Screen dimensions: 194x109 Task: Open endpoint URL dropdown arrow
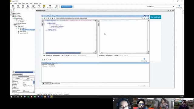[142, 18]
